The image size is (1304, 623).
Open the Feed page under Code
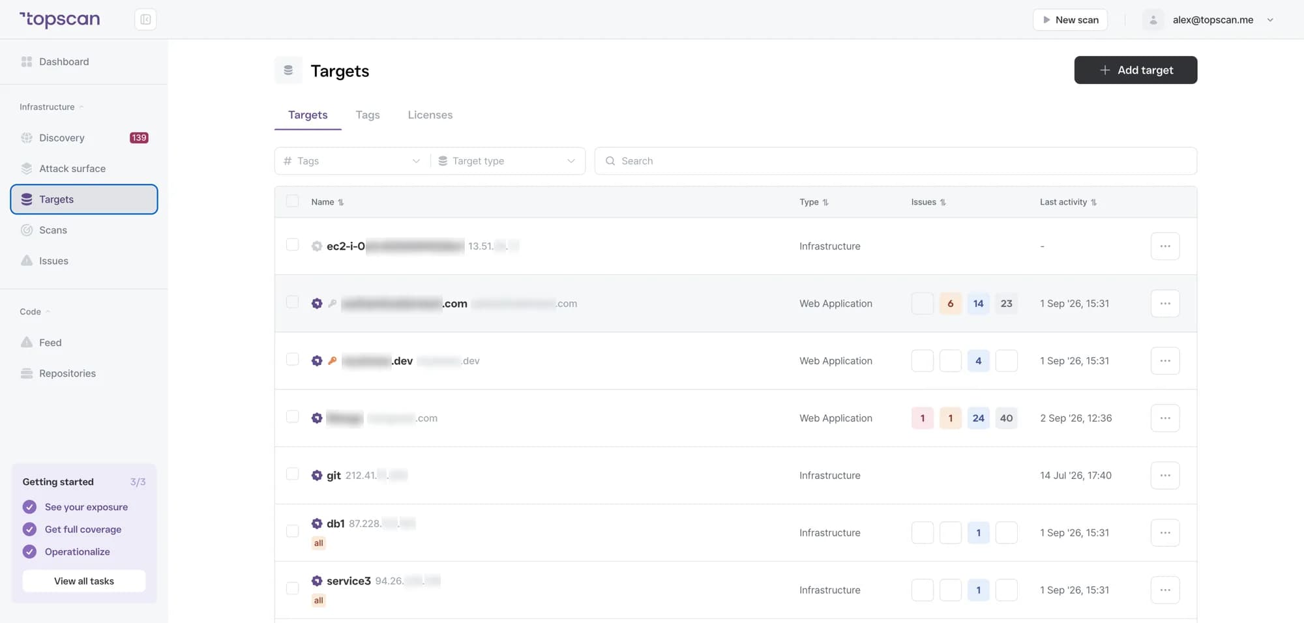click(x=84, y=342)
